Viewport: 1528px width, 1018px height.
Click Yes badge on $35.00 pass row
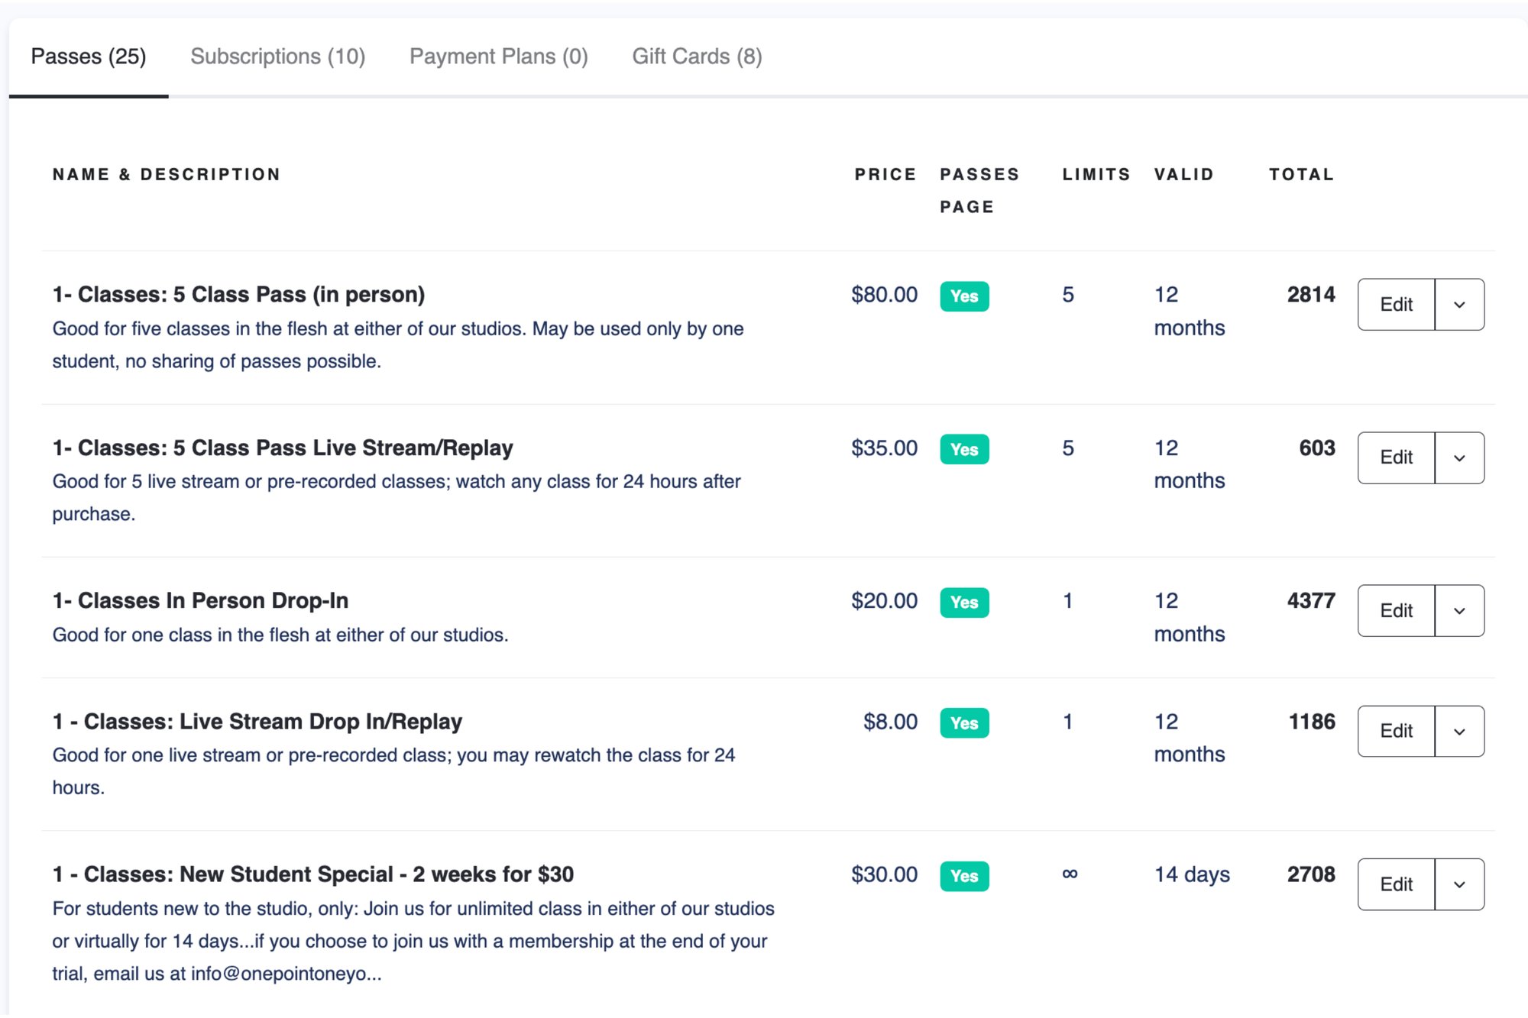click(964, 450)
